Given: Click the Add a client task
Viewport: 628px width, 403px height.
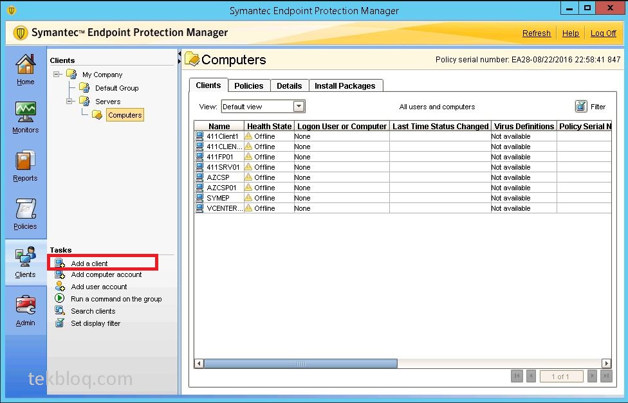Looking at the screenshot, I should point(89,264).
